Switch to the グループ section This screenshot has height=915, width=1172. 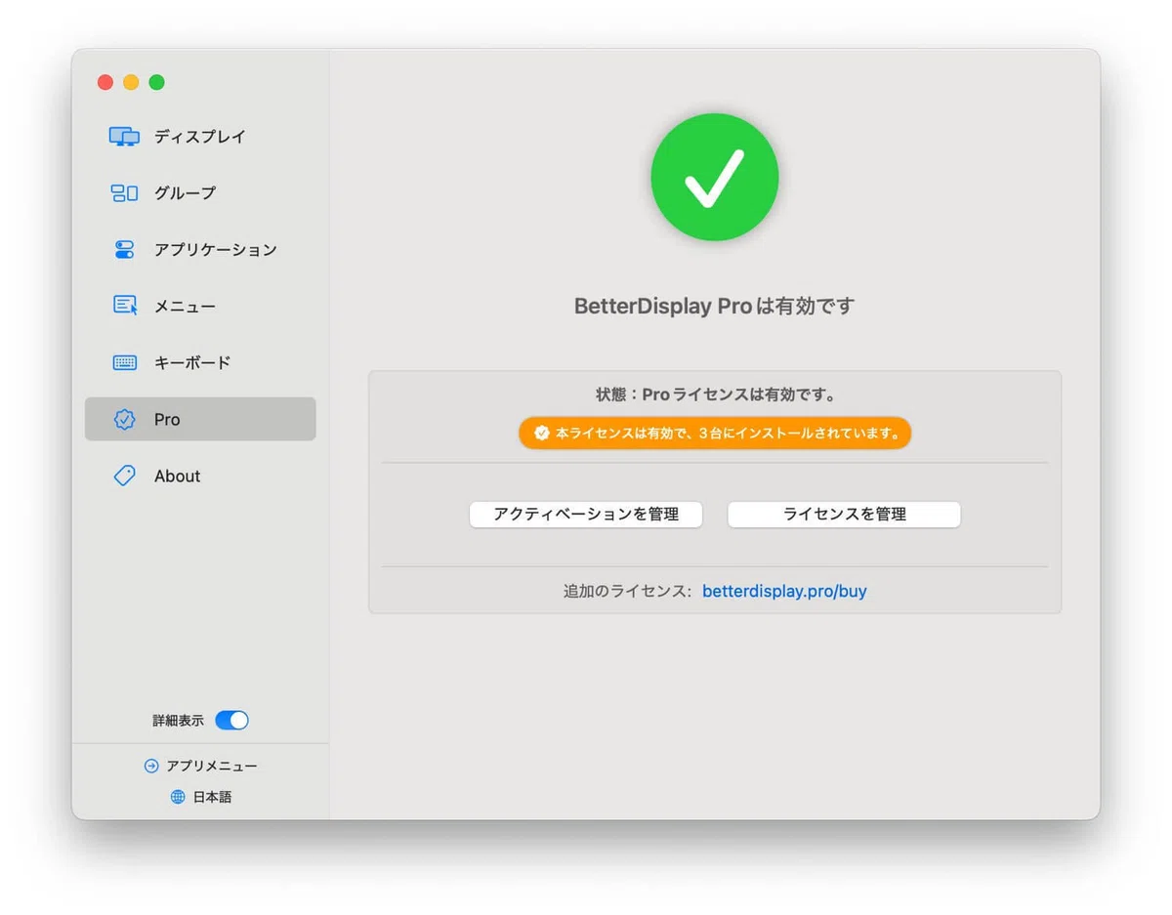[200, 193]
